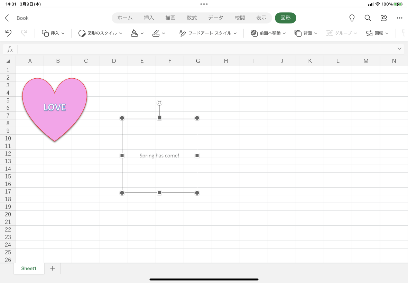Screen dimensions: 408x283
Task: Switch to the データ tab
Action: (215, 18)
